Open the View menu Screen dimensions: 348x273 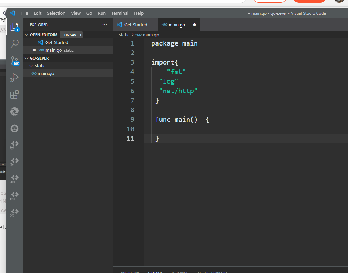click(76, 13)
